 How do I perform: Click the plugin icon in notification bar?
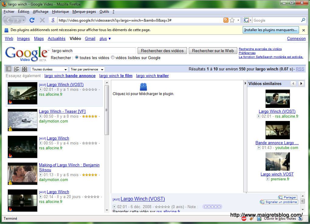click(x=6, y=30)
